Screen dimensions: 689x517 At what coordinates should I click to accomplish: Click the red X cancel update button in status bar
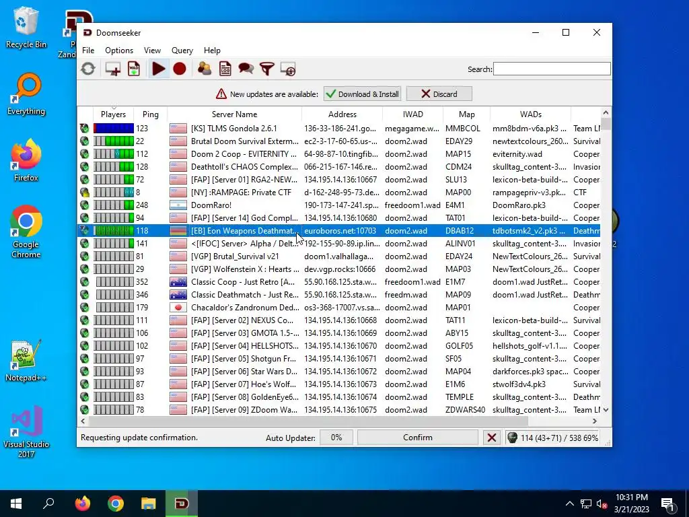tap(492, 438)
